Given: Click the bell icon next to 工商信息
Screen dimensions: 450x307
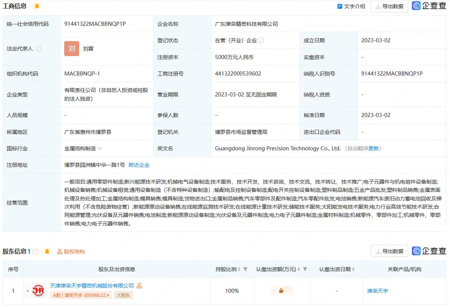Looking at the screenshot, I should point(37,6).
